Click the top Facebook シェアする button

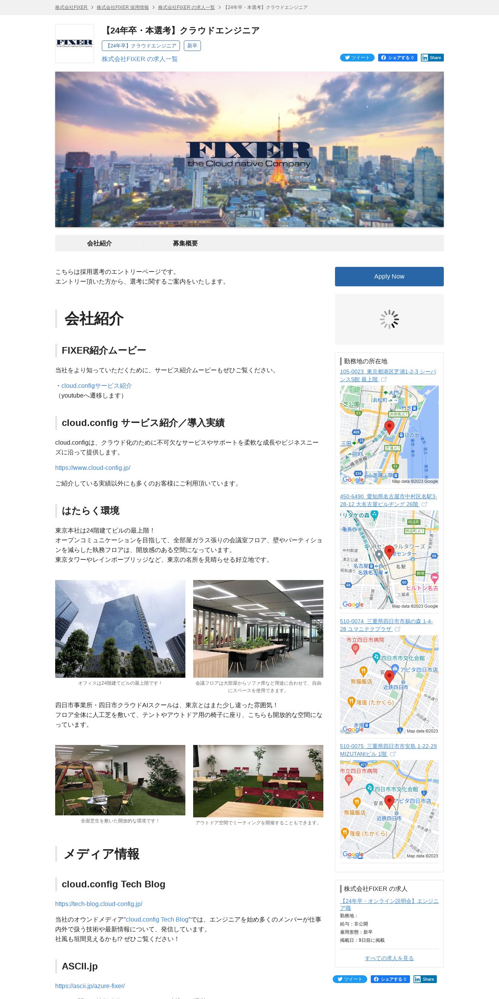point(398,58)
